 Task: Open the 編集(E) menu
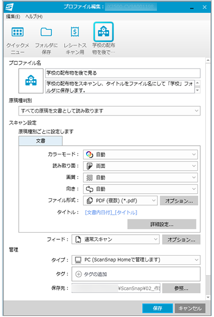(13, 16)
